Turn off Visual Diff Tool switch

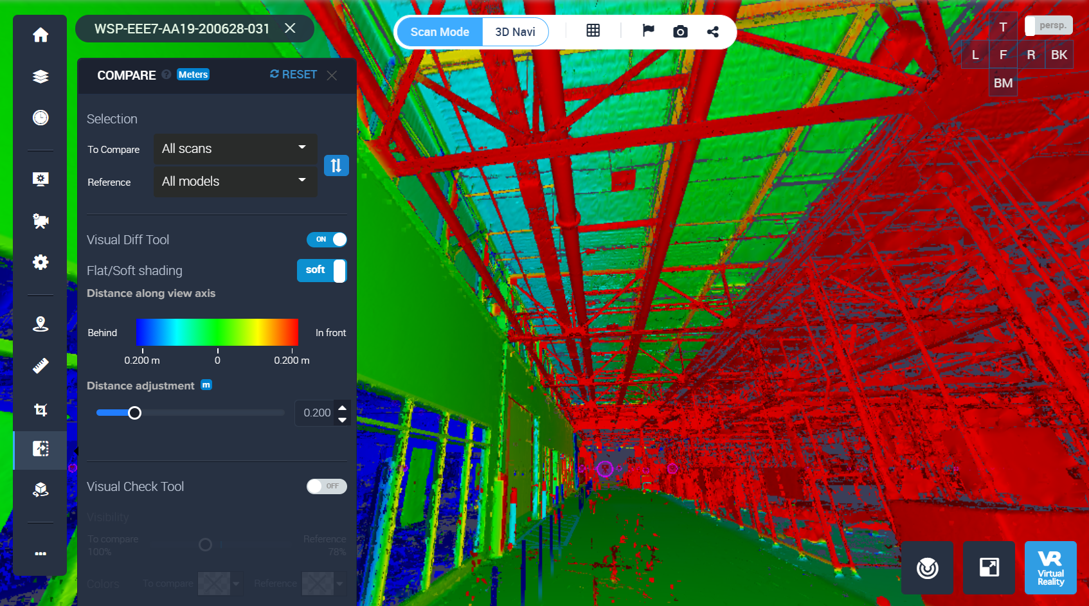coord(327,240)
